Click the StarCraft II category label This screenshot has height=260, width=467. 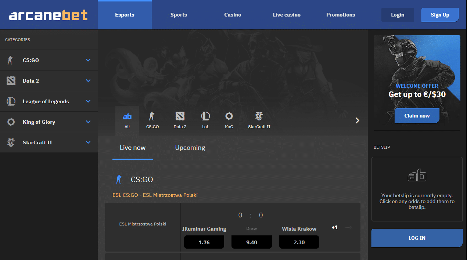[x=37, y=142]
